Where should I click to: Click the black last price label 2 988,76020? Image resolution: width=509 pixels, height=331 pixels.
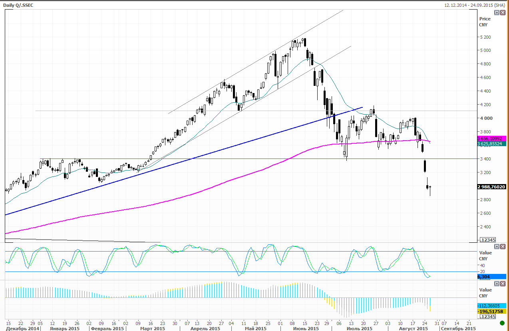491,186
